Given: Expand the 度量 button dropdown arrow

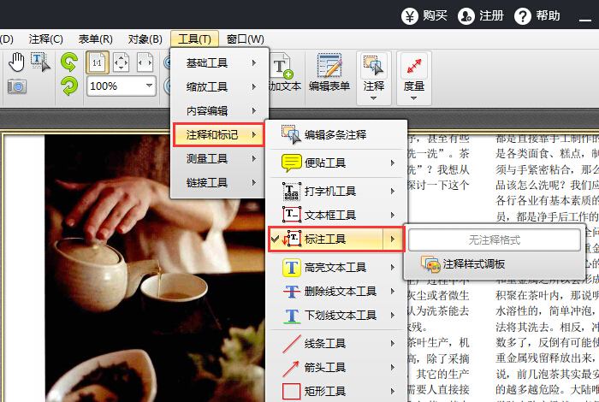Looking at the screenshot, I should point(413,99).
